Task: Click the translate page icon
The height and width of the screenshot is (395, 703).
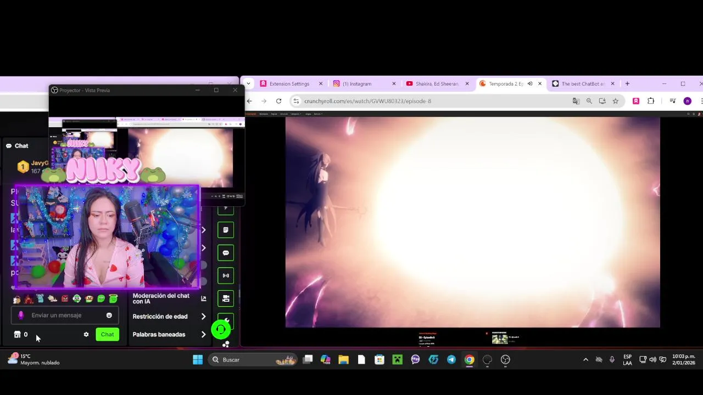Action: coord(576,101)
